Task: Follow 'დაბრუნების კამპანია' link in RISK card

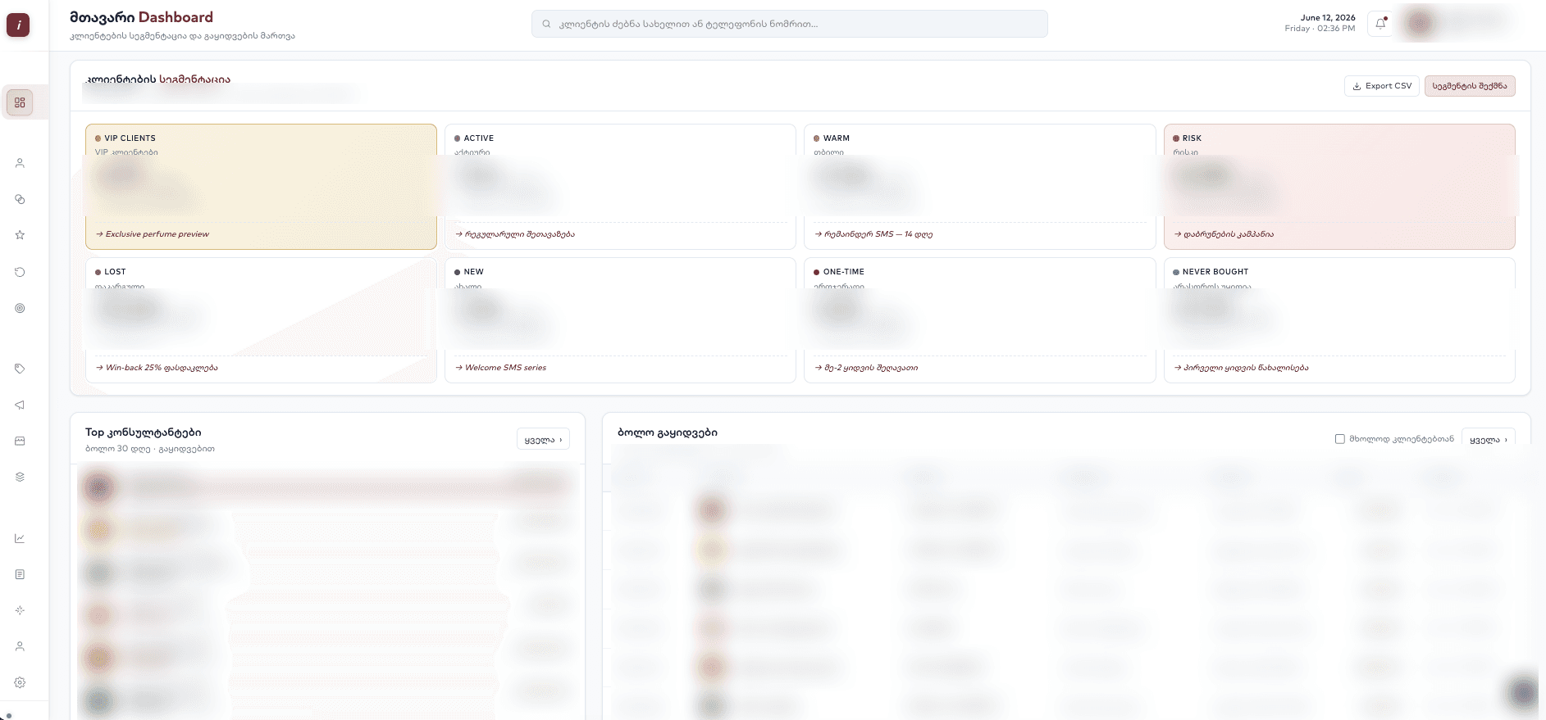Action: pos(1224,234)
